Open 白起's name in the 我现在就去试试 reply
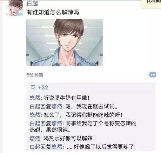The height and width of the screenshot is (153, 161). 35,106
